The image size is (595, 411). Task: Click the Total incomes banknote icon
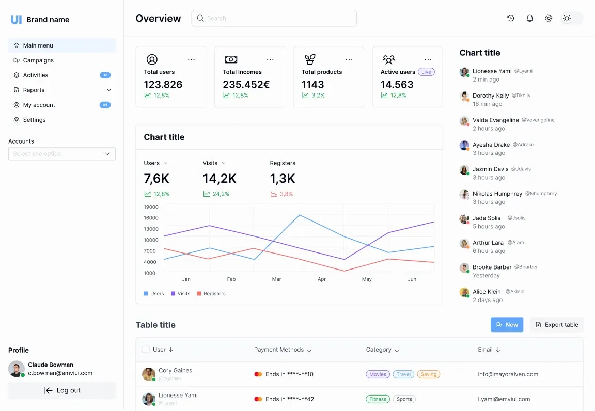point(231,59)
